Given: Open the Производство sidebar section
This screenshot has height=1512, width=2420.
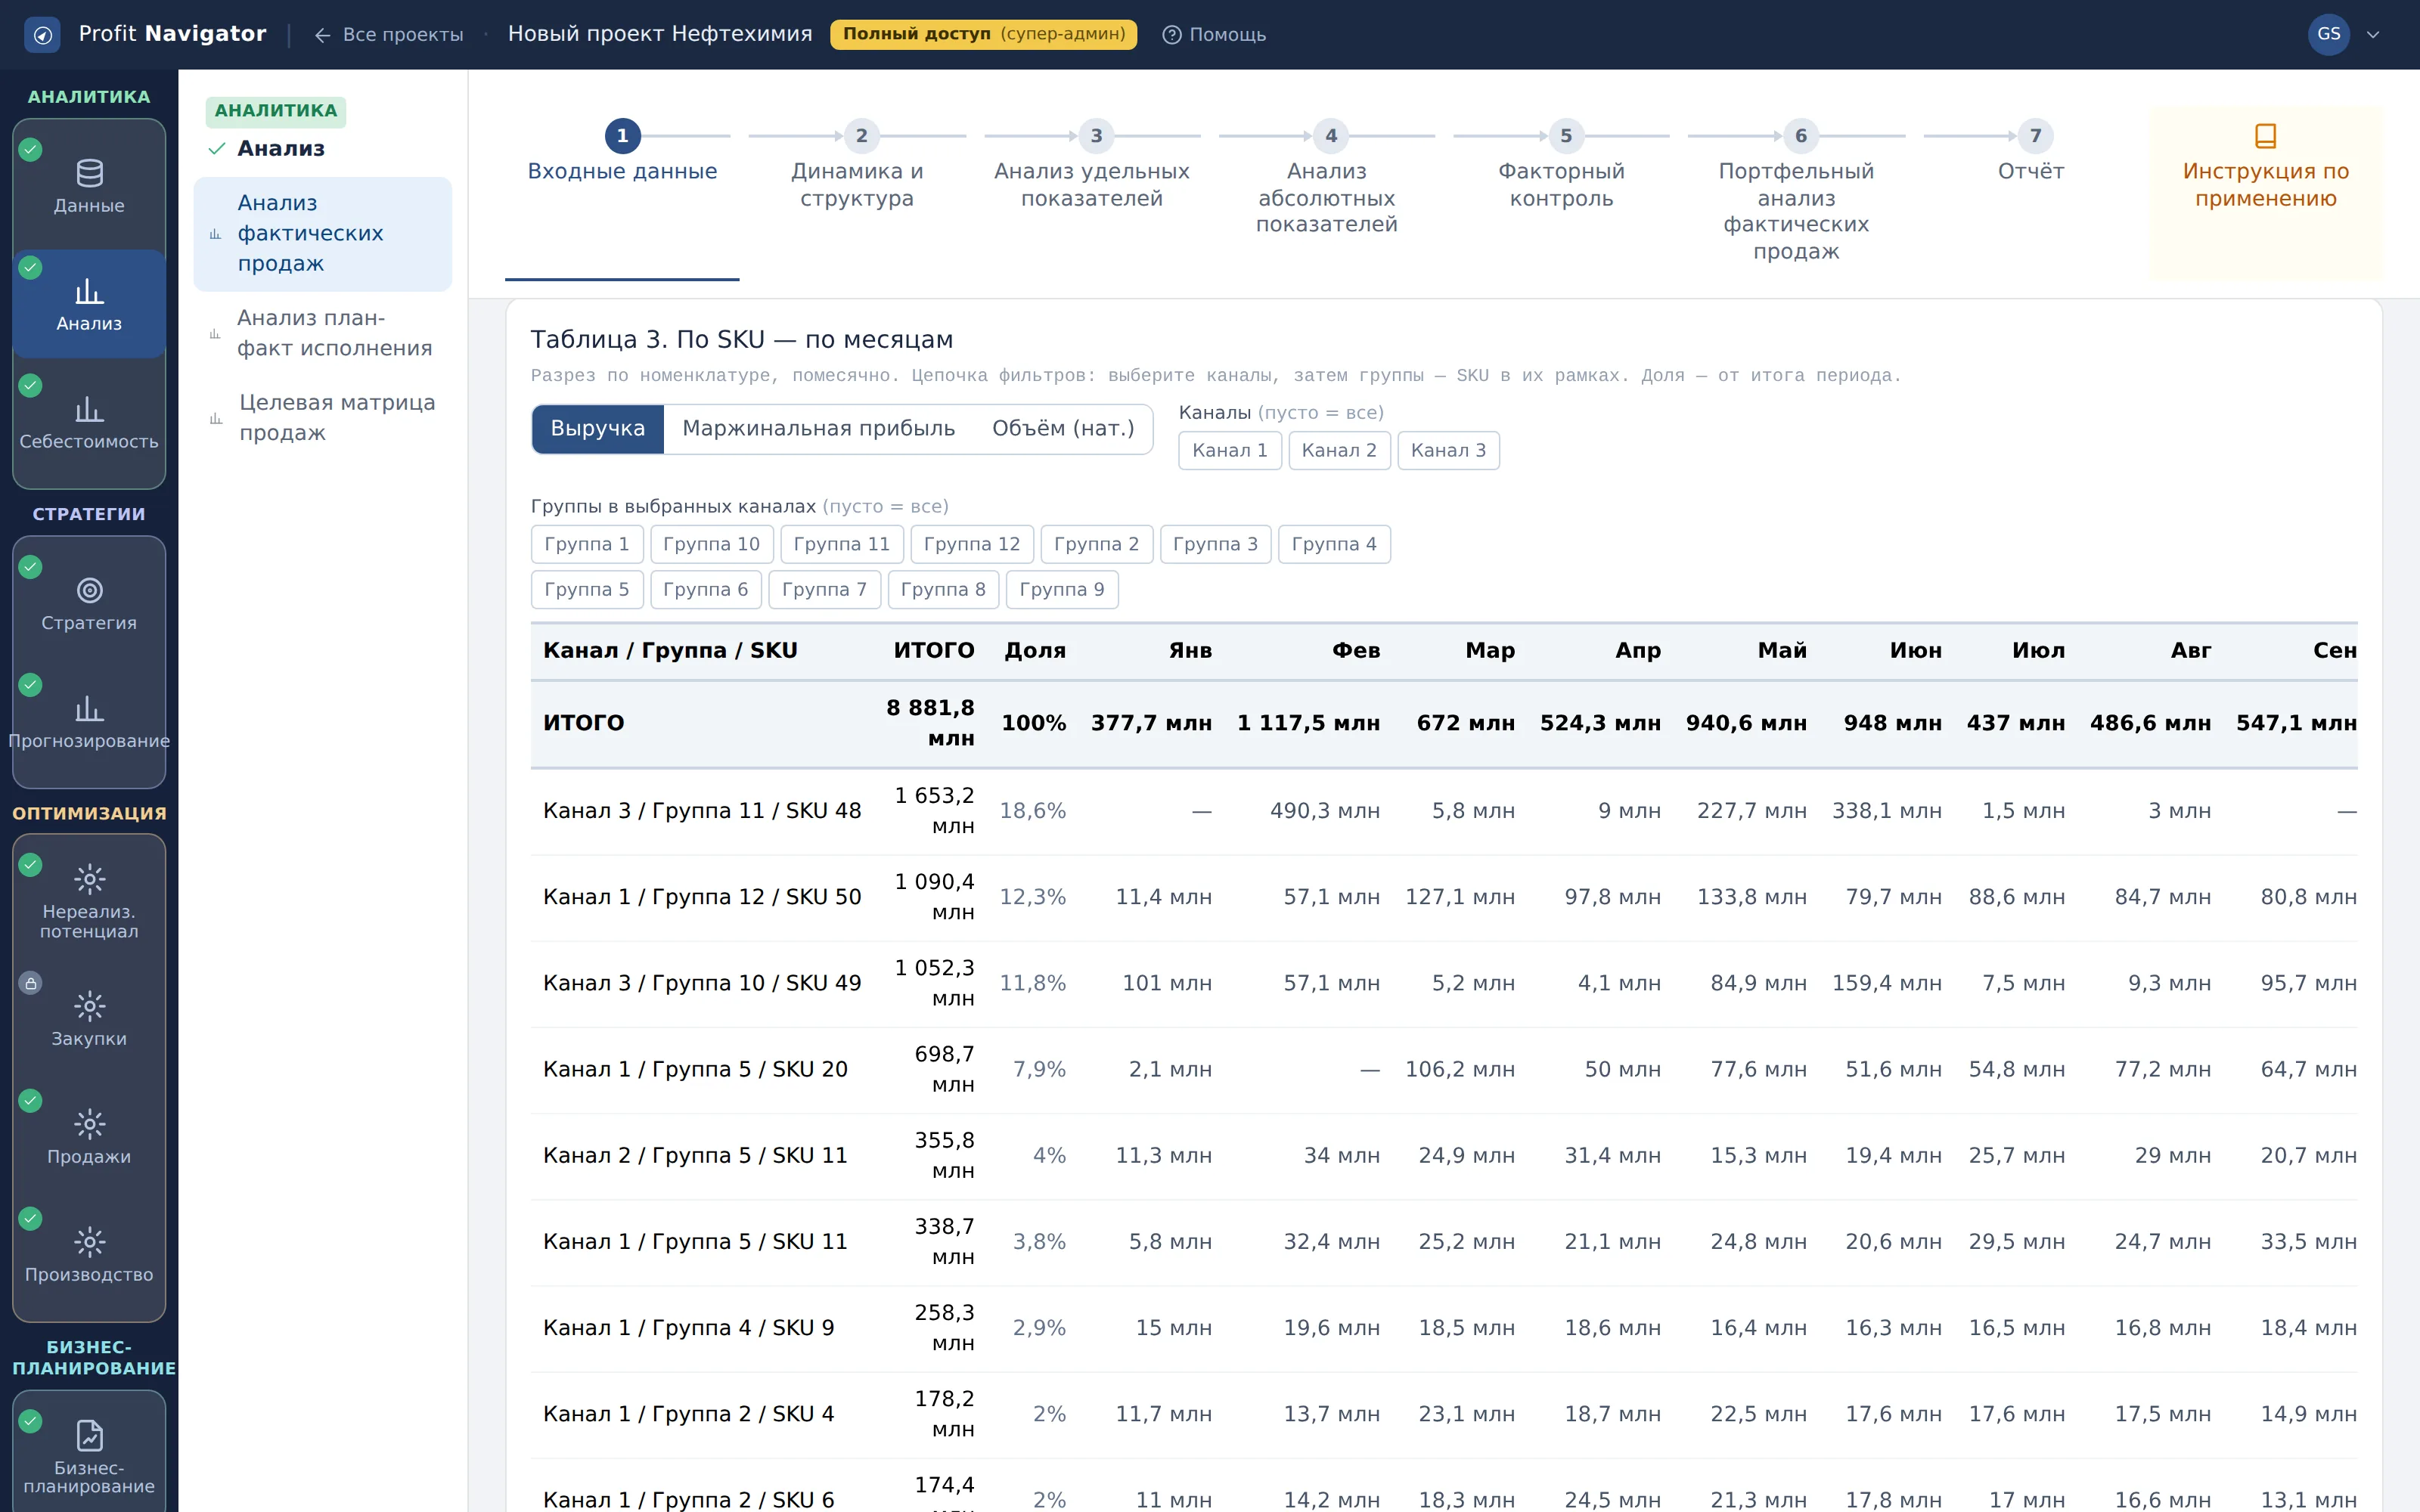Looking at the screenshot, I should tap(89, 1255).
